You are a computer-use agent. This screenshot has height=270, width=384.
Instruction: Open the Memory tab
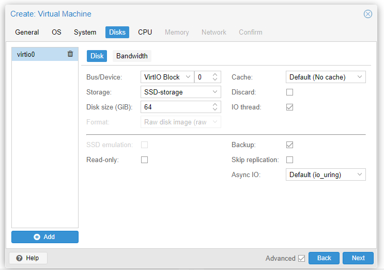[177, 33]
